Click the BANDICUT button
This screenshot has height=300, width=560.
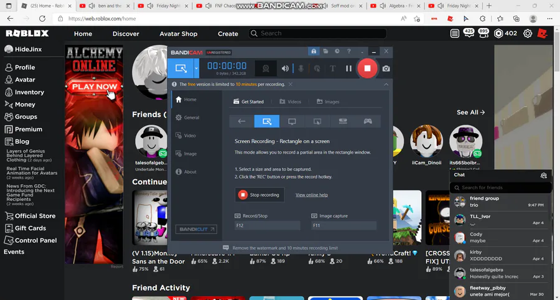(x=196, y=229)
